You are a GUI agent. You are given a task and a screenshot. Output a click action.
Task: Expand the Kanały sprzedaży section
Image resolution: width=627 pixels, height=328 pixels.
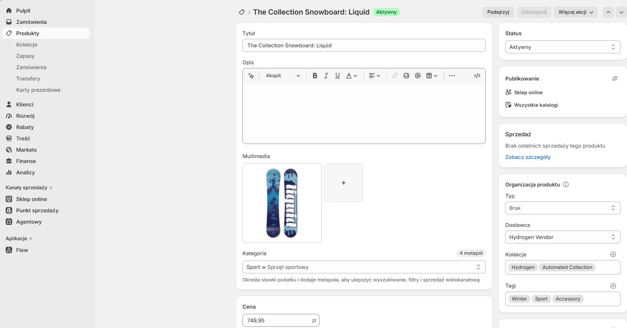29,188
